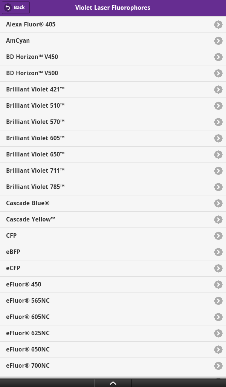Expand the bottom drawer with the up chevron
The height and width of the screenshot is (387, 226).
pyautogui.click(x=113, y=383)
